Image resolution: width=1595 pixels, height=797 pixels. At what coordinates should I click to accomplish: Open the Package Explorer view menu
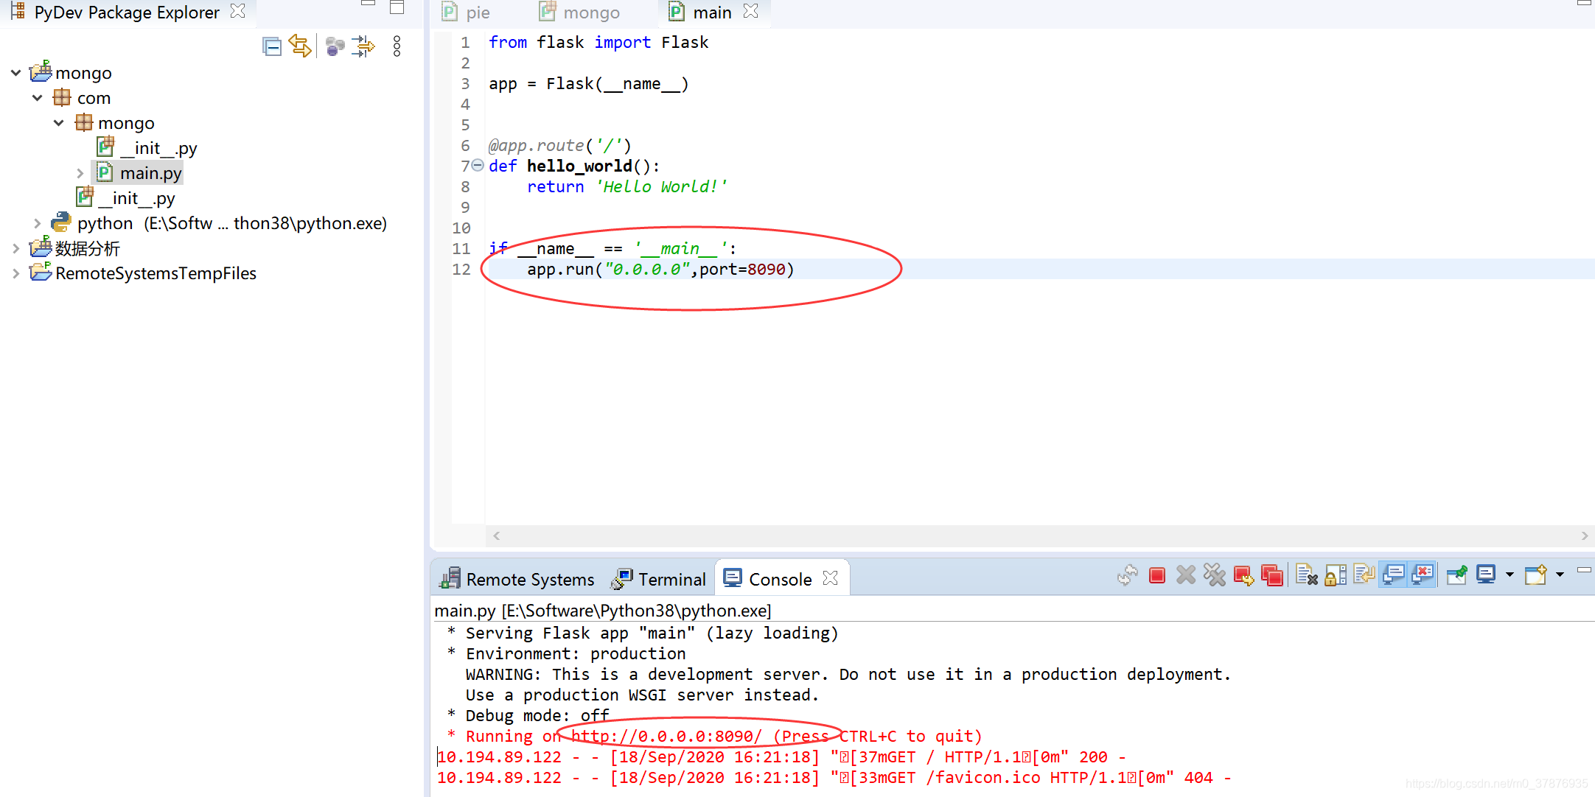coord(396,46)
